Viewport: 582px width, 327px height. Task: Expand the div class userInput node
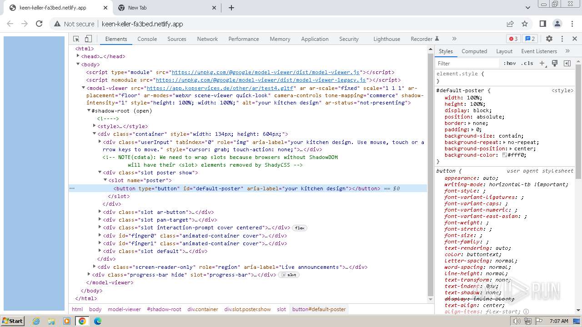[100, 142]
